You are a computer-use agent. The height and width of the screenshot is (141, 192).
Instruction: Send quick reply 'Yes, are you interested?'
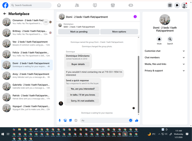pos(83,89)
